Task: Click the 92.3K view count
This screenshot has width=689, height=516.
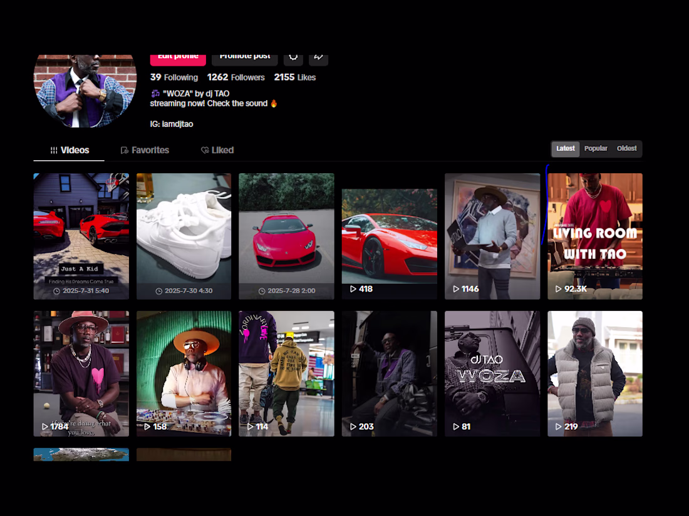Action: click(x=576, y=289)
